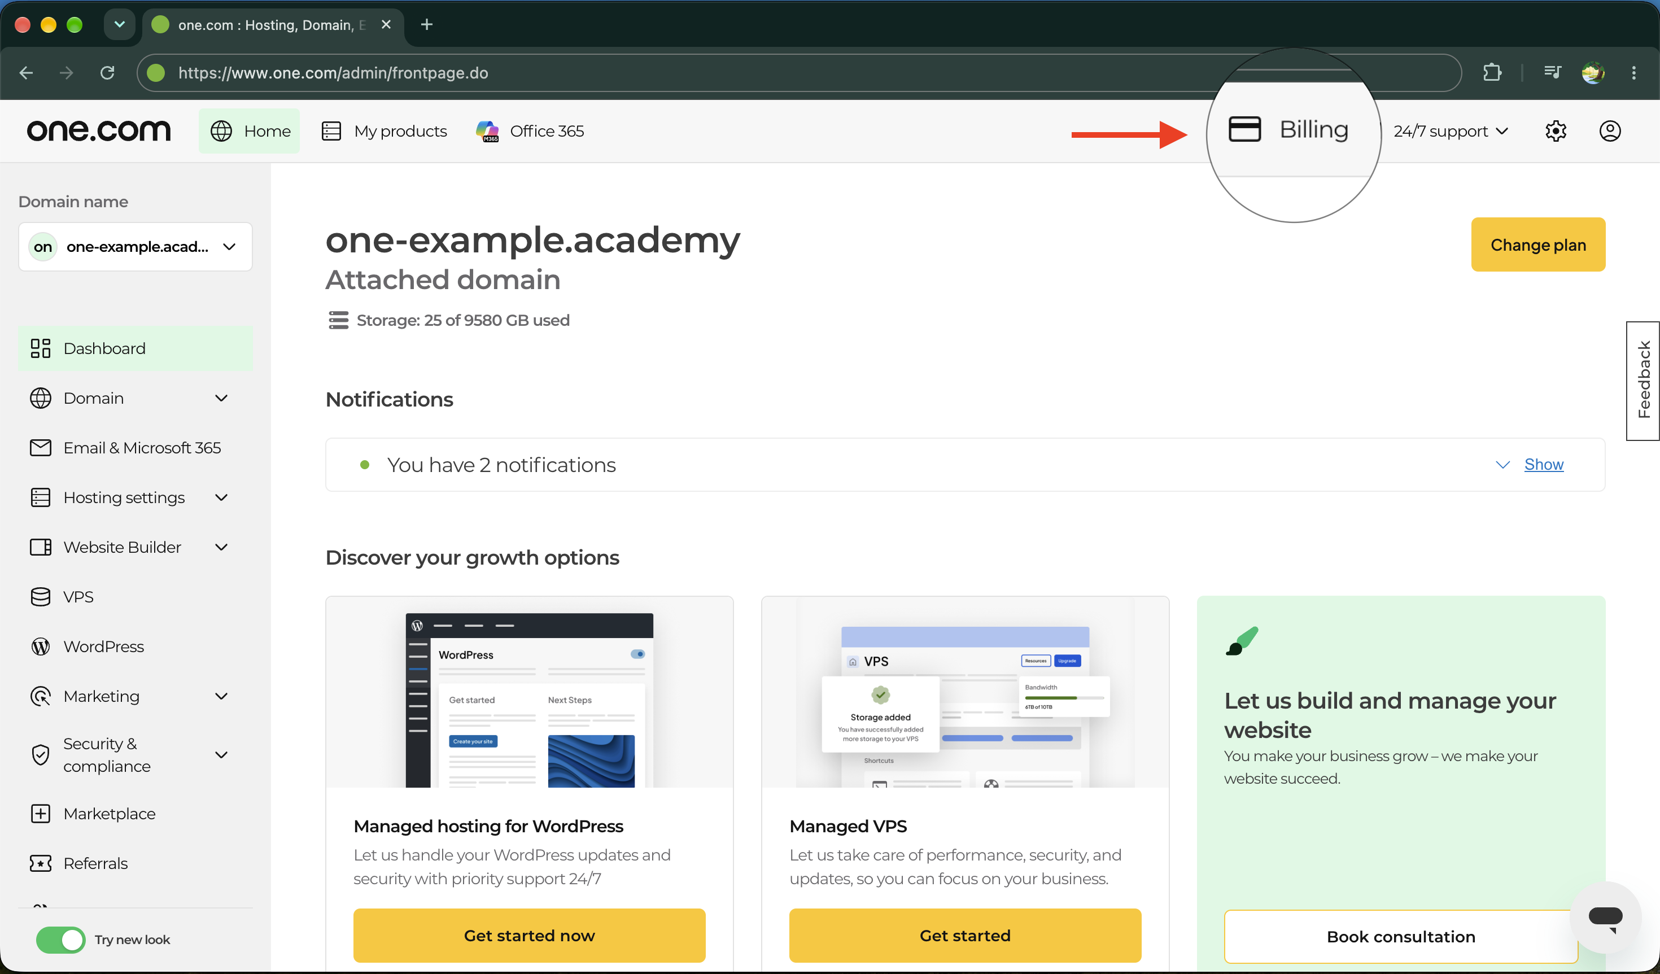Click the Storage 25 of 9580 GB text
Screen dimensions: 1660x974
[x=462, y=320]
